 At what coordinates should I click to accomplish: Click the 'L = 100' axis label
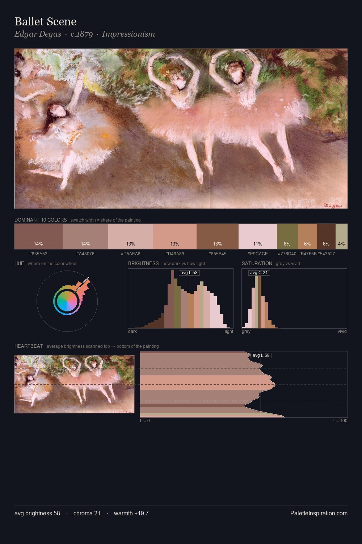click(340, 421)
